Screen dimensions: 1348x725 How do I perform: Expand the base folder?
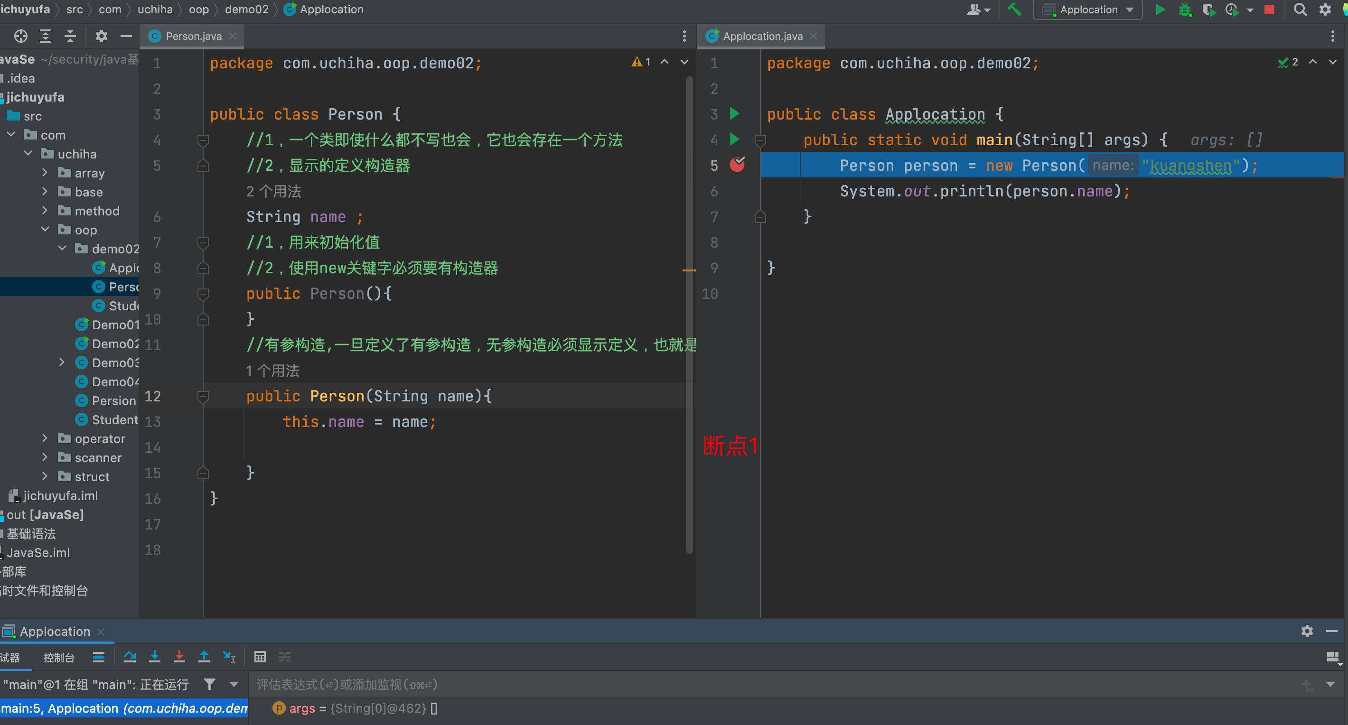[45, 192]
